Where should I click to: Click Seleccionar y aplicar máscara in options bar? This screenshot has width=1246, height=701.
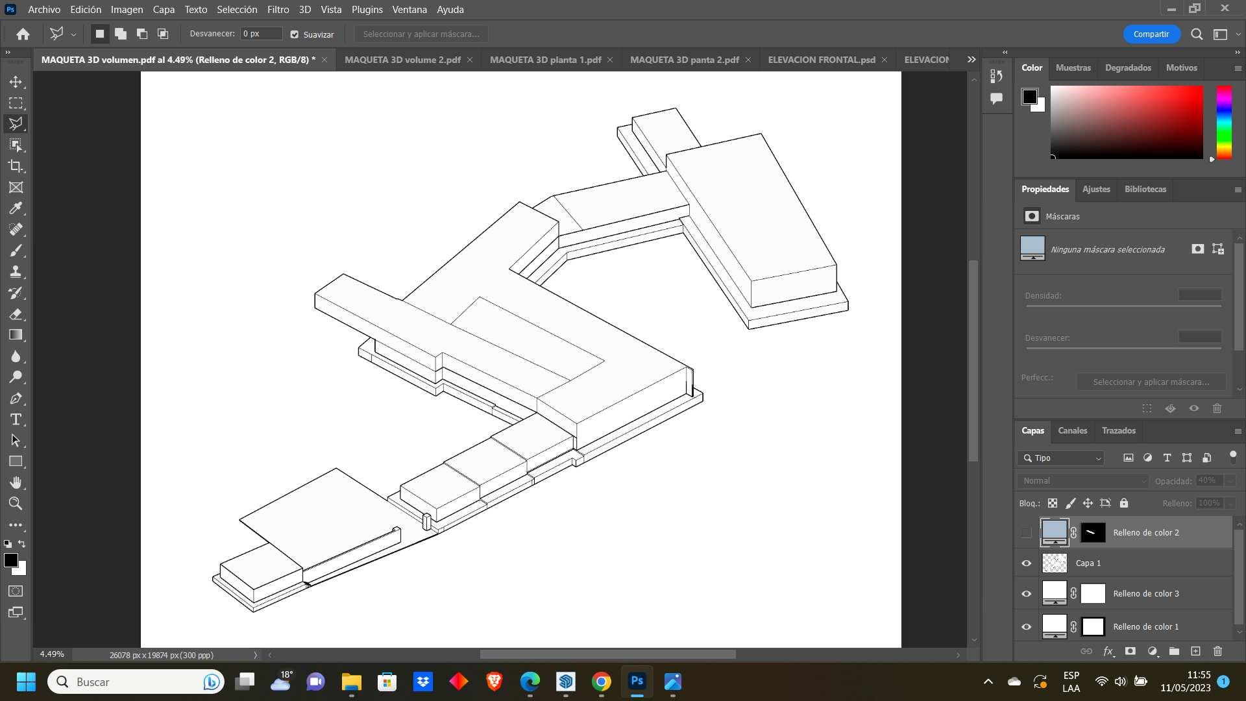(x=421, y=34)
